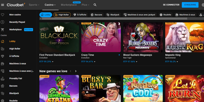The image size is (204, 102).
Task: Click the Red Tiger provider text
Action: click(x=127, y=58)
